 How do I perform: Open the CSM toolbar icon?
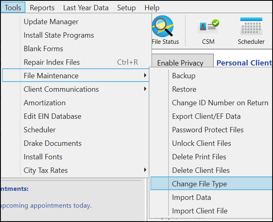(x=208, y=32)
